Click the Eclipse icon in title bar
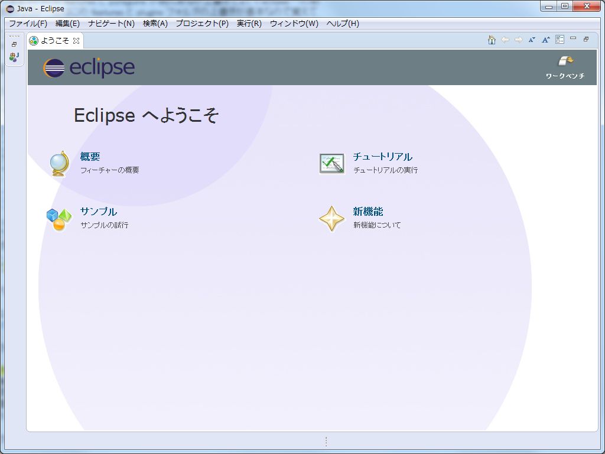 point(10,8)
